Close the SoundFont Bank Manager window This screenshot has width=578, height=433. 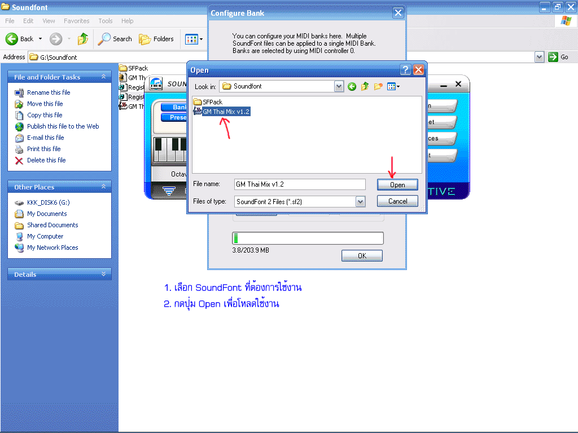point(458,85)
